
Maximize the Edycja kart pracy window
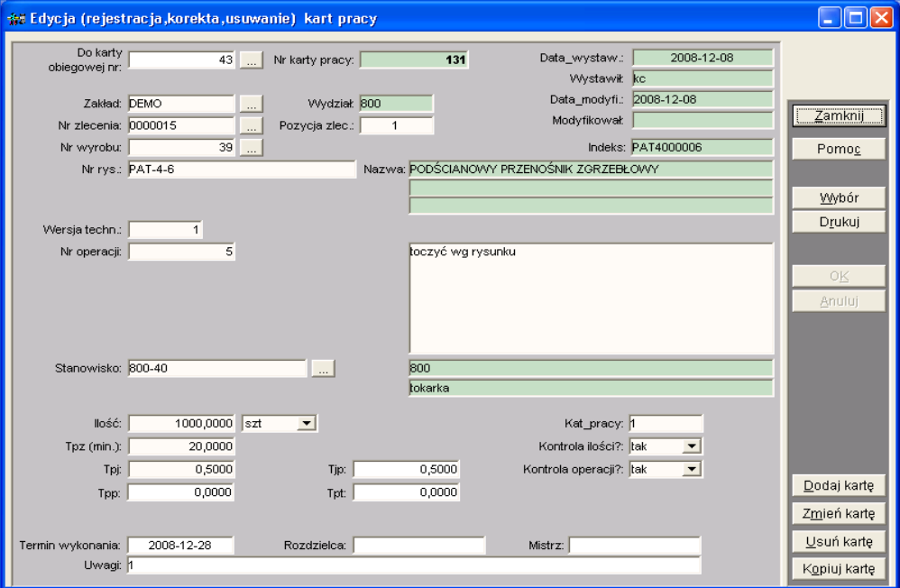(855, 18)
